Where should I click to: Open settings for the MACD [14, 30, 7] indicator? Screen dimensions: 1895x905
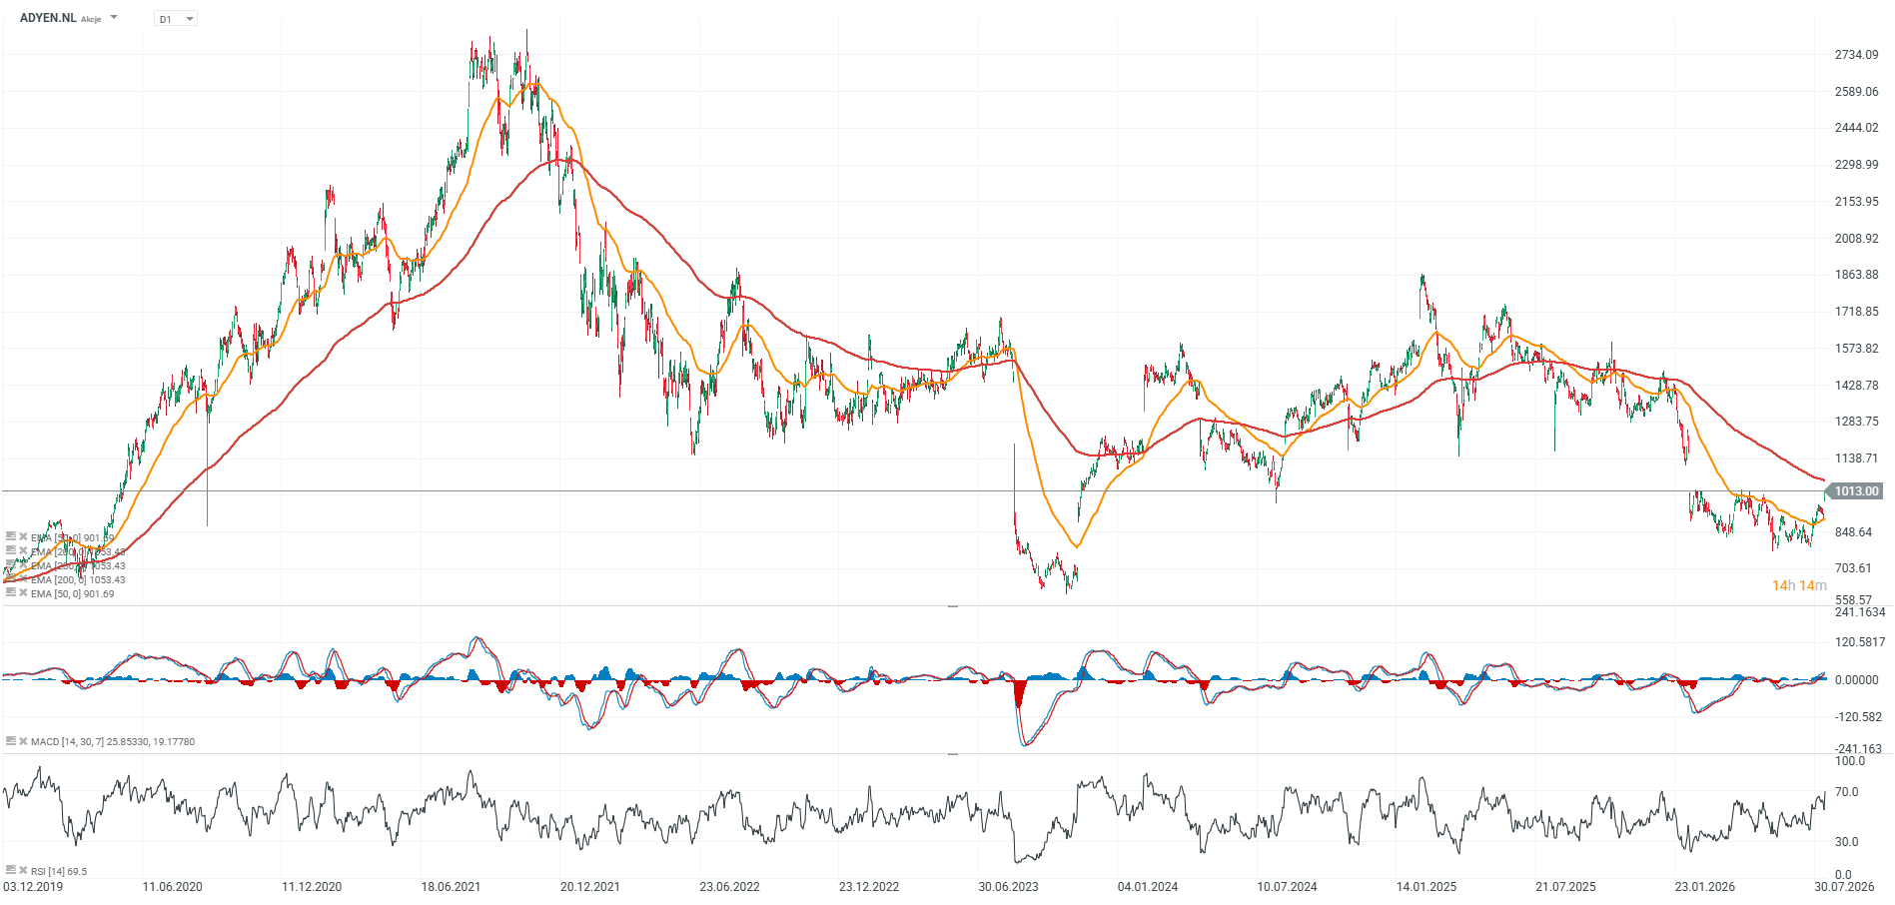(11, 741)
